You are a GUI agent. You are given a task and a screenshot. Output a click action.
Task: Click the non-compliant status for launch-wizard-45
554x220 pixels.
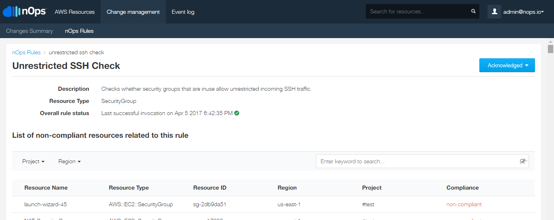pyautogui.click(x=464, y=204)
